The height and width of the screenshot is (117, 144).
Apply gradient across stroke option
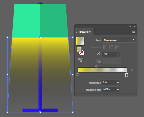coord(117,47)
